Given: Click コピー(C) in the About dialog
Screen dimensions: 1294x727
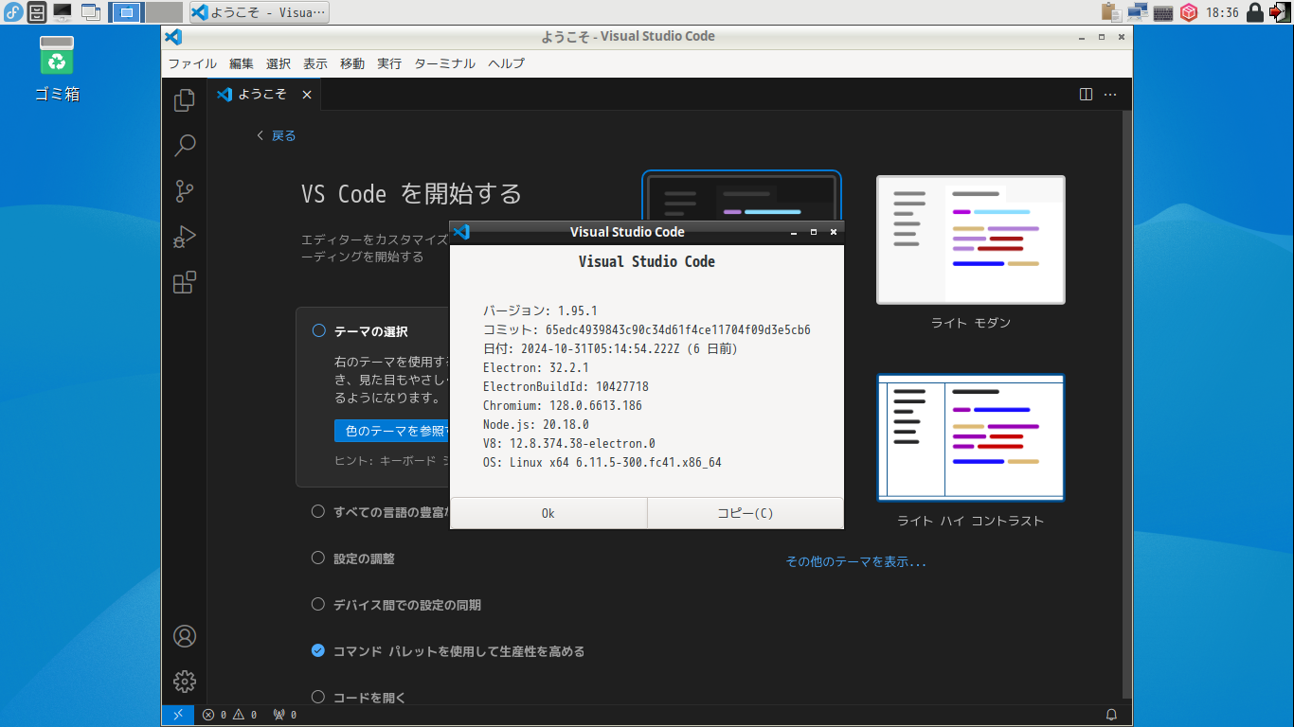Looking at the screenshot, I should (x=746, y=513).
